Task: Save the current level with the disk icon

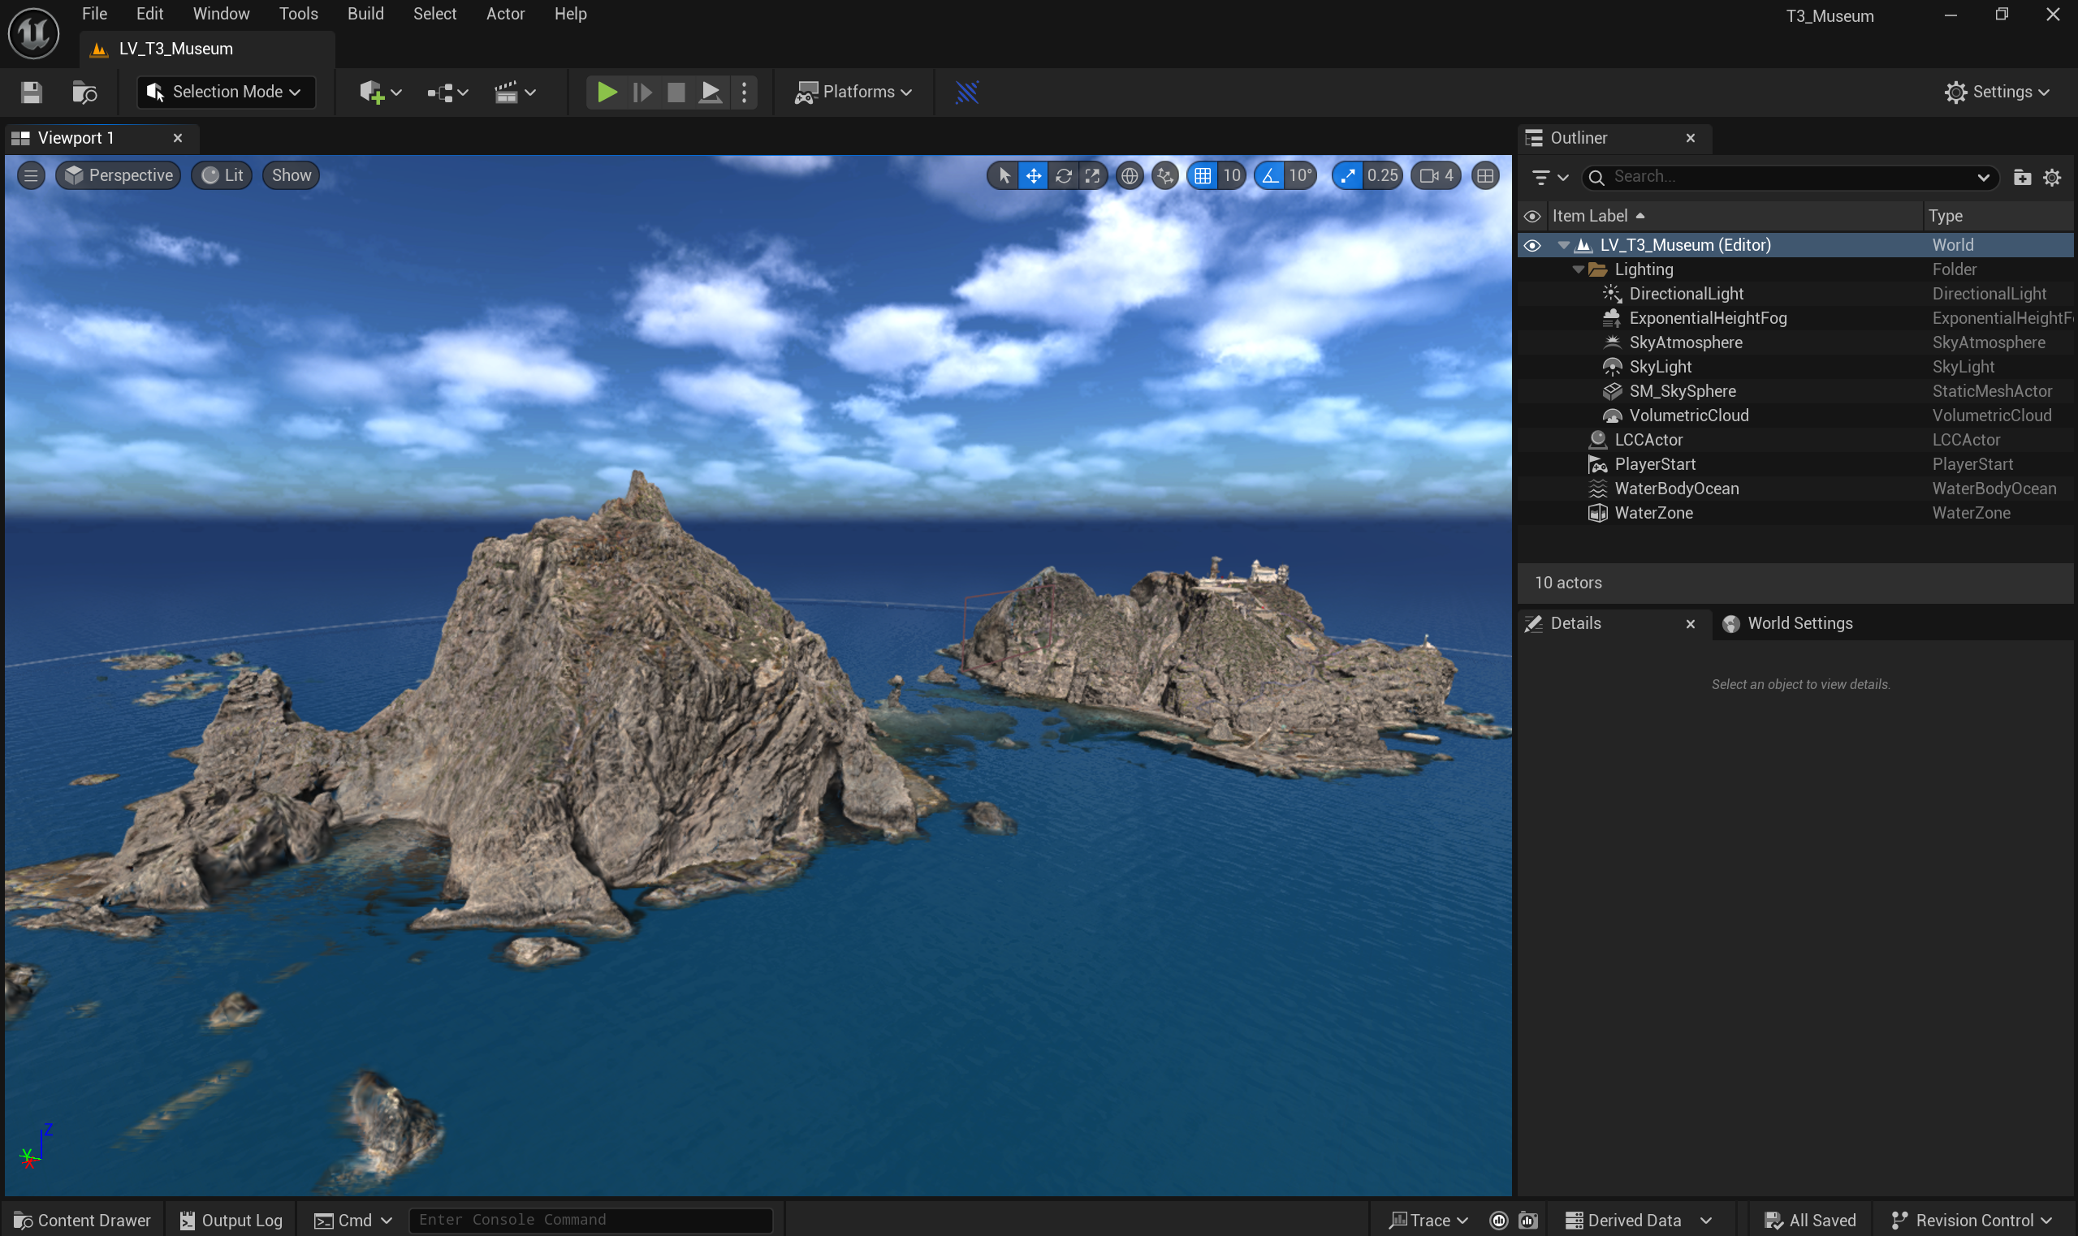Action: click(31, 92)
